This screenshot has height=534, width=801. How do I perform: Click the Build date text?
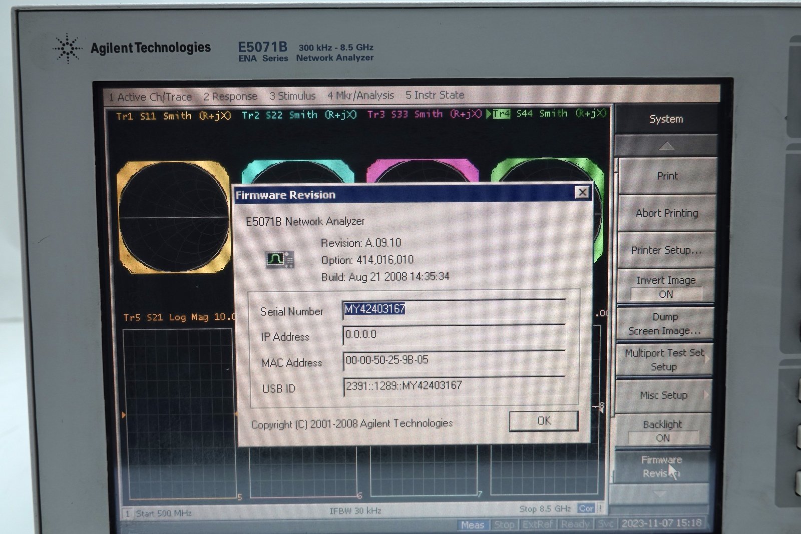tap(385, 277)
